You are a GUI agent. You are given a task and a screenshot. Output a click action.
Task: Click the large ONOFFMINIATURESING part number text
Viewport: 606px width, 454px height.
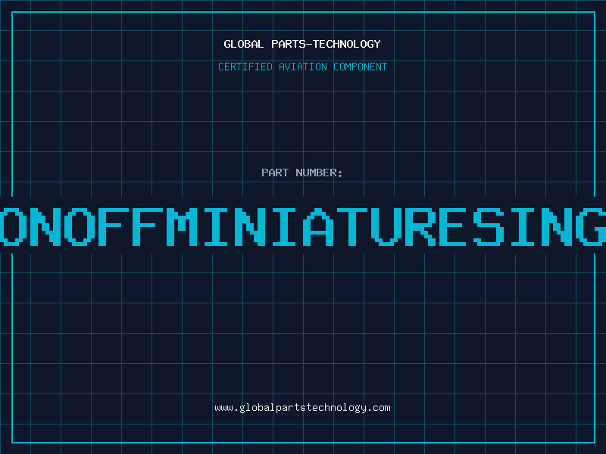[x=303, y=227]
